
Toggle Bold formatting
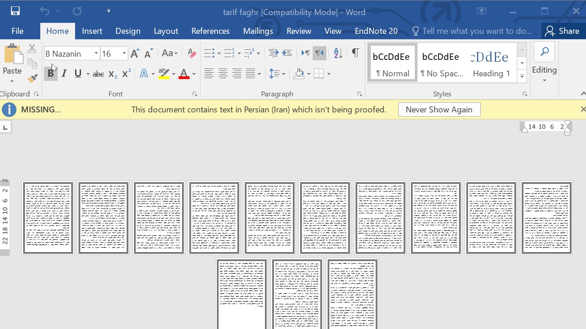pos(50,74)
